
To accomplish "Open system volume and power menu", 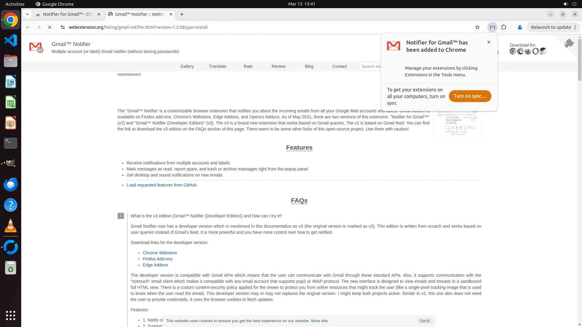I will [x=570, y=4].
